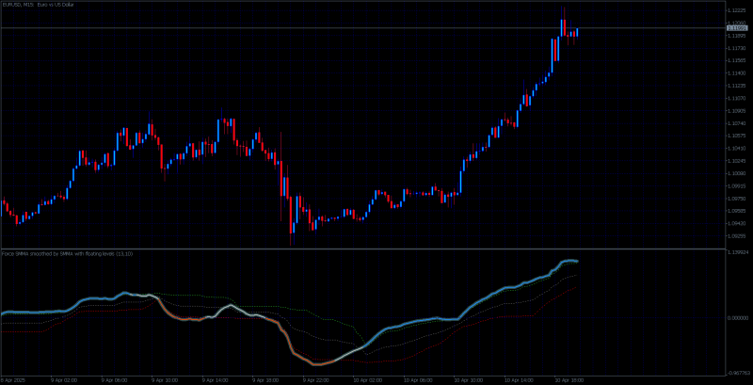
Task: Click the 1.139924 indicator scale value
Action: 737,252
